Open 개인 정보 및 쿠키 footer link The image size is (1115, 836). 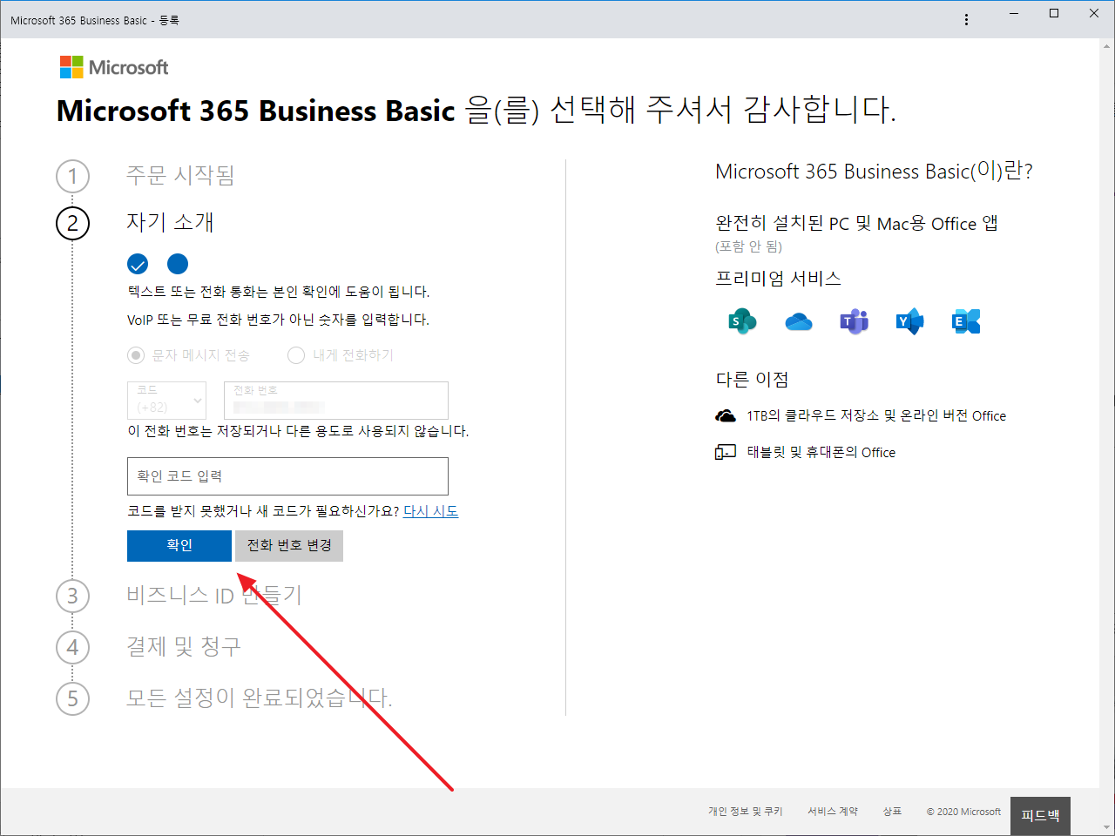coord(746,812)
